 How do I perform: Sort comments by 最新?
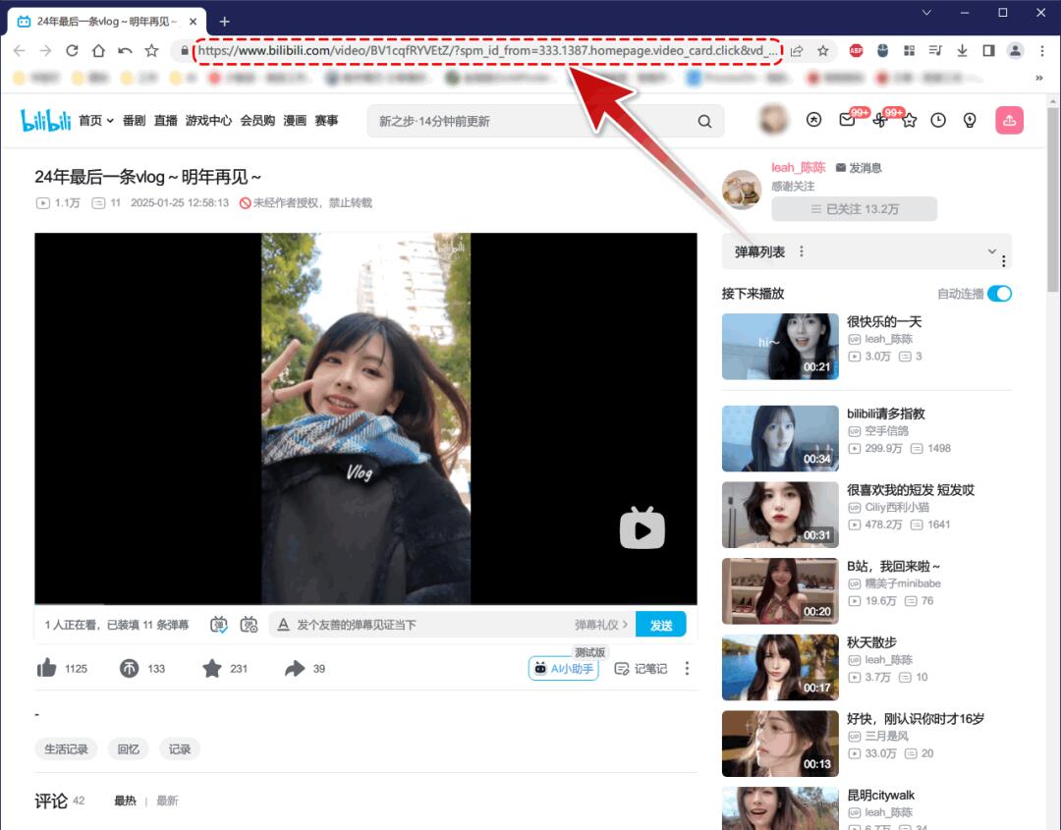click(167, 801)
